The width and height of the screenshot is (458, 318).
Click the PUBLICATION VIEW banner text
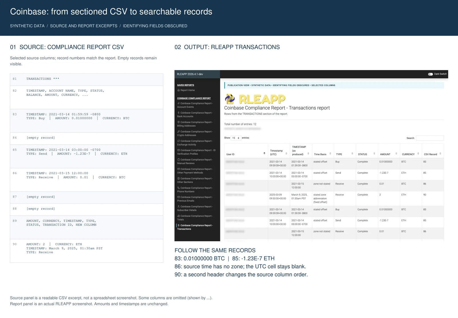tap(281, 85)
